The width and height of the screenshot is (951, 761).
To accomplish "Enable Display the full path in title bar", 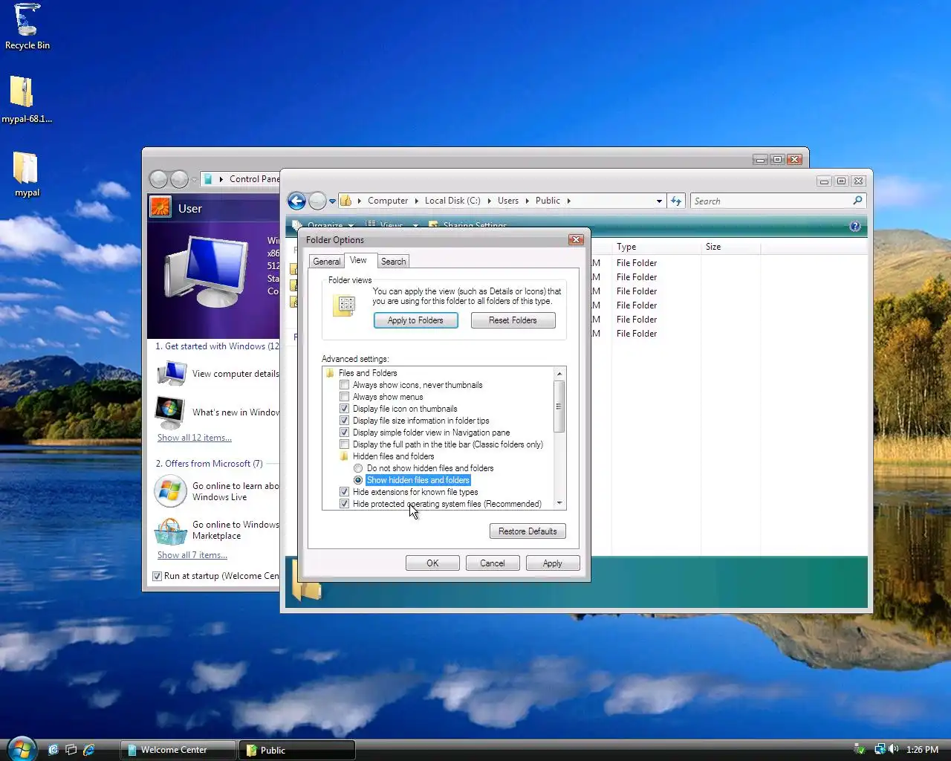I will (x=344, y=444).
